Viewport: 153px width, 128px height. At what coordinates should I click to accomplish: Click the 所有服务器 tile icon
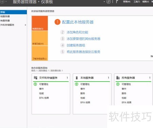[118, 78]
